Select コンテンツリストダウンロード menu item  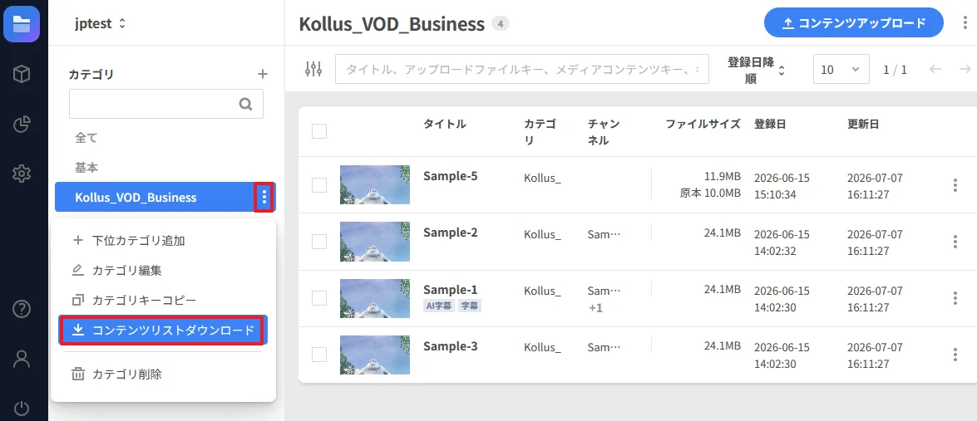pos(163,330)
